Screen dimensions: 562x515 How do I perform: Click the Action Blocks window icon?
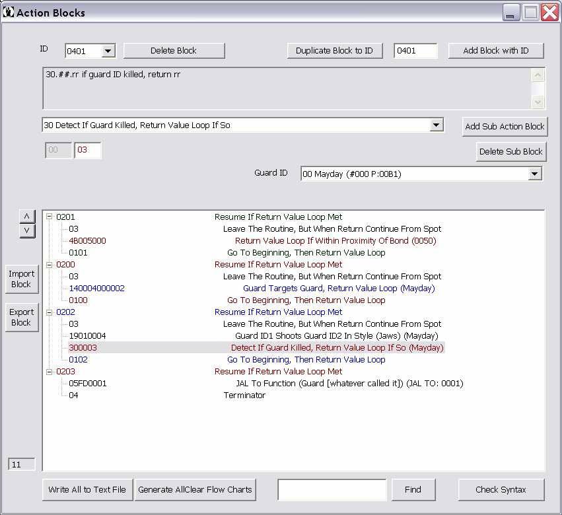[8, 12]
